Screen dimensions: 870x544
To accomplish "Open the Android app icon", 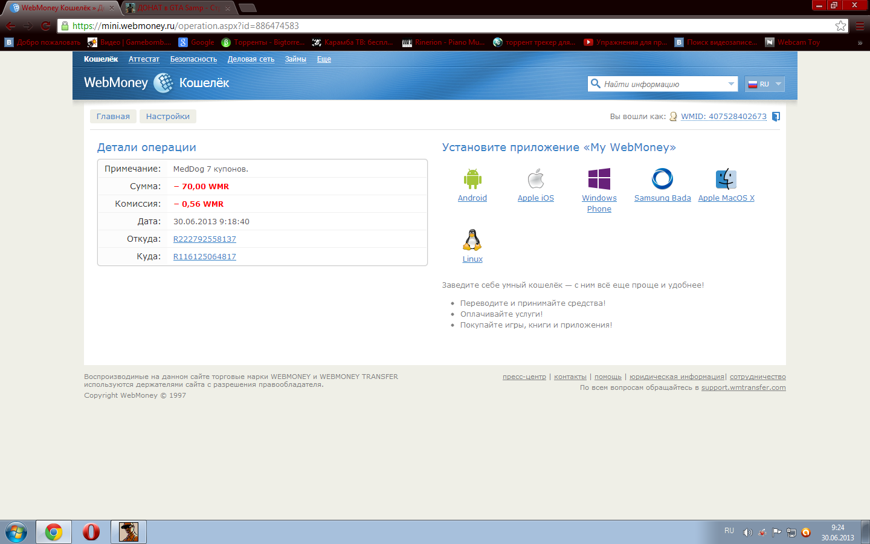I will pyautogui.click(x=472, y=179).
